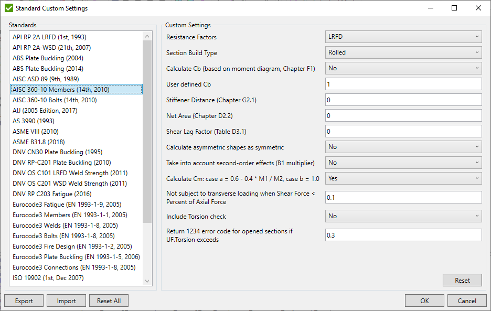This screenshot has width=491, height=311.
Task: Edit the User defined Cb value field
Action: (404, 84)
